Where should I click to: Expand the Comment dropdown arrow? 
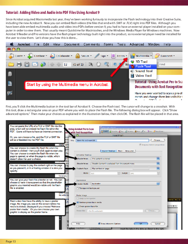174,56
